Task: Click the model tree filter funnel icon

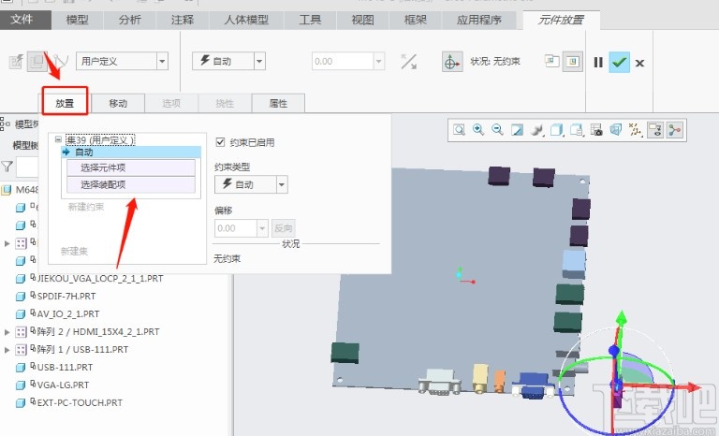Action: 7,167
